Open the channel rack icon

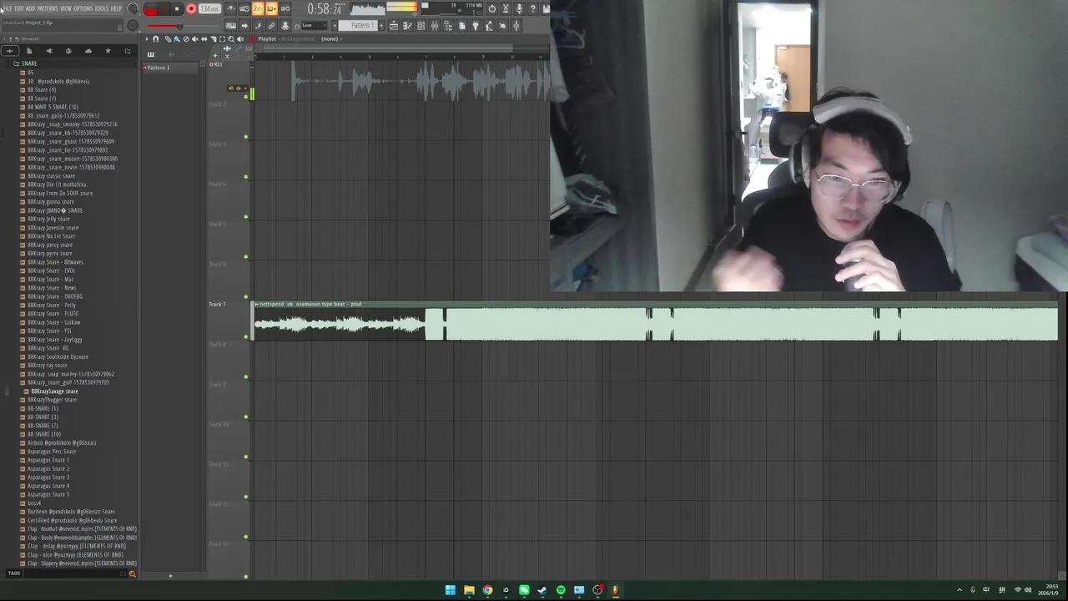point(421,26)
